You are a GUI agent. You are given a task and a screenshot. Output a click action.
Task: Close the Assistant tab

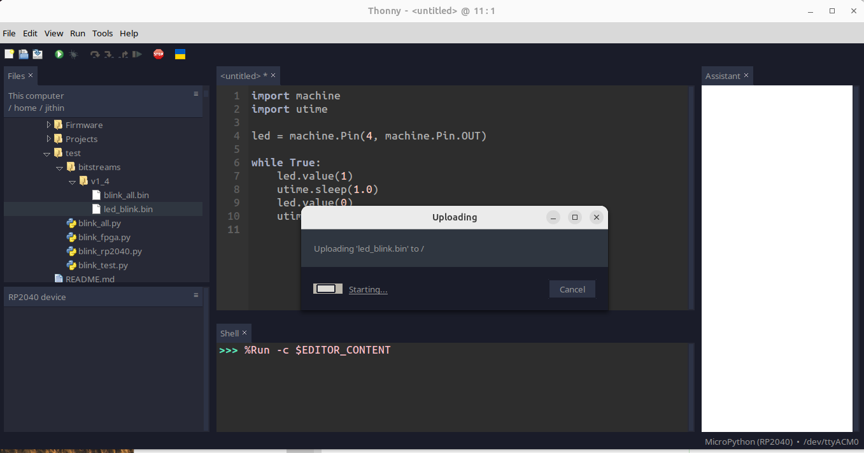pyautogui.click(x=746, y=75)
